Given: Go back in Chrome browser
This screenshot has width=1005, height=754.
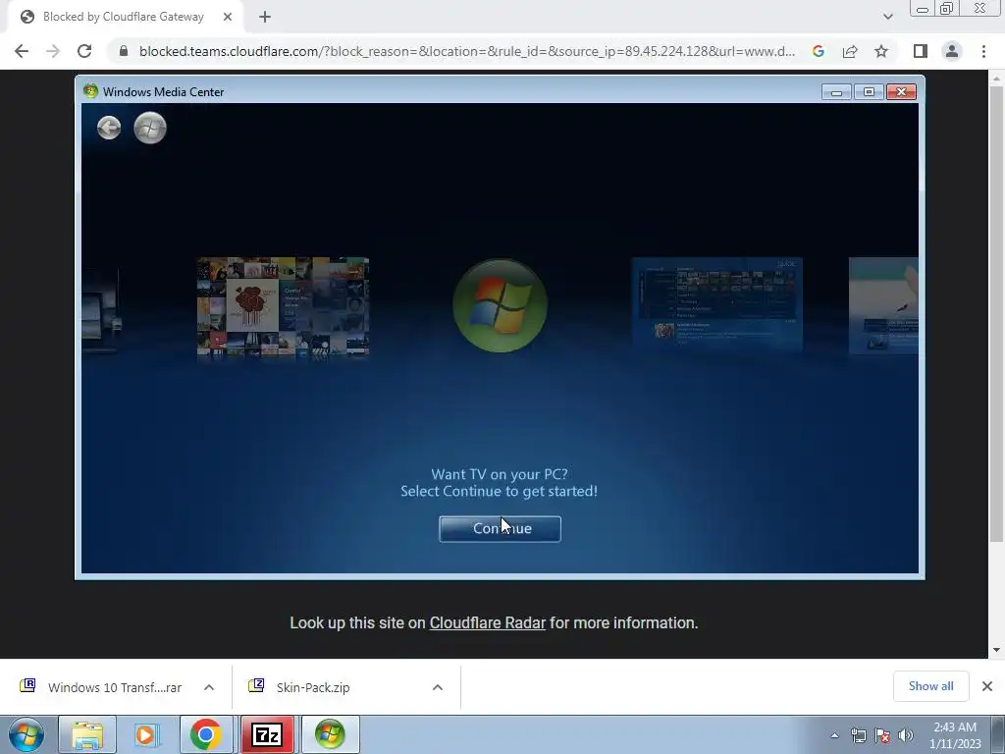Looking at the screenshot, I should click(22, 51).
